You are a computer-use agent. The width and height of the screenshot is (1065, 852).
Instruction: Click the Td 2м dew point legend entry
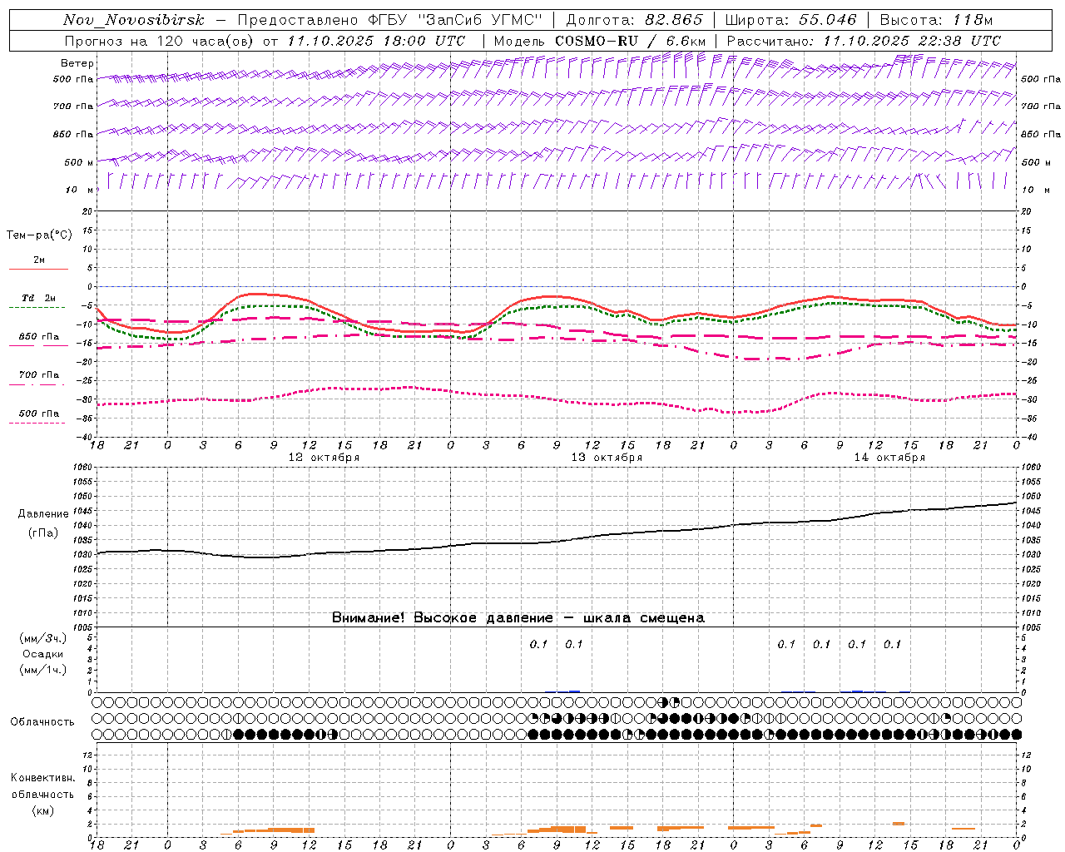38,298
